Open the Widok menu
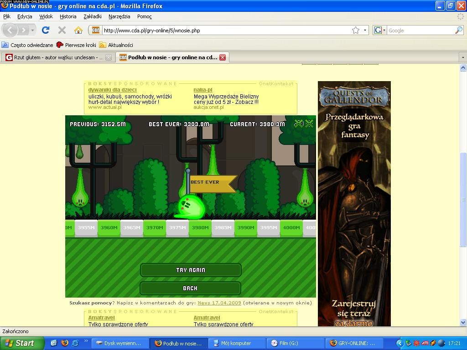 point(46,16)
